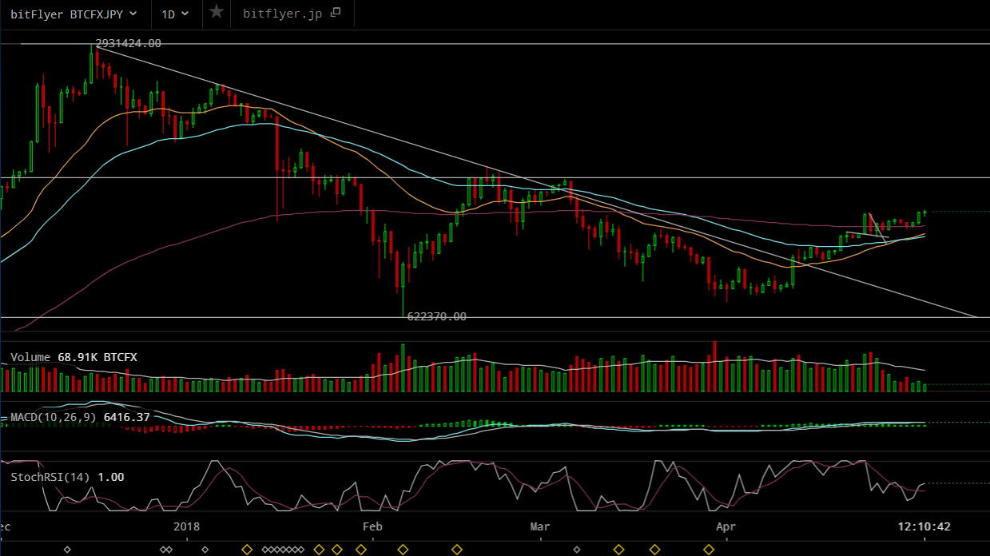Click the first yellow diamond after the 2018 label
The width and height of the screenshot is (990, 556).
coord(247,550)
